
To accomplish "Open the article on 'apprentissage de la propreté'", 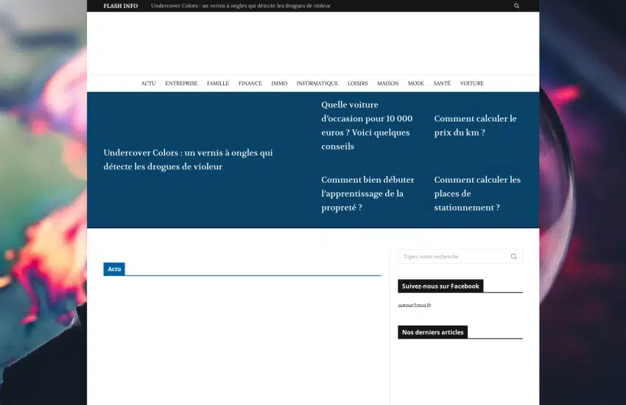I will point(367,194).
